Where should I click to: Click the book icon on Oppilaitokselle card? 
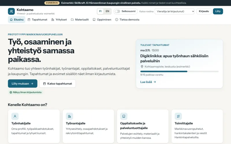pyautogui.click(x=124, y=116)
